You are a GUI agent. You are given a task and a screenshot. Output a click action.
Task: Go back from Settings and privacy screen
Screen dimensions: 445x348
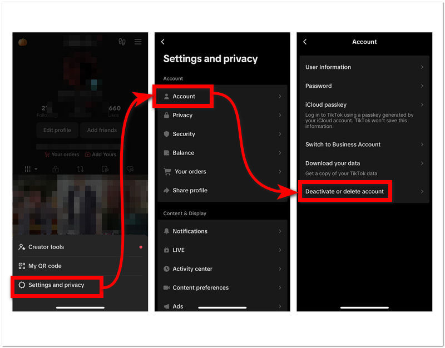[x=163, y=42]
